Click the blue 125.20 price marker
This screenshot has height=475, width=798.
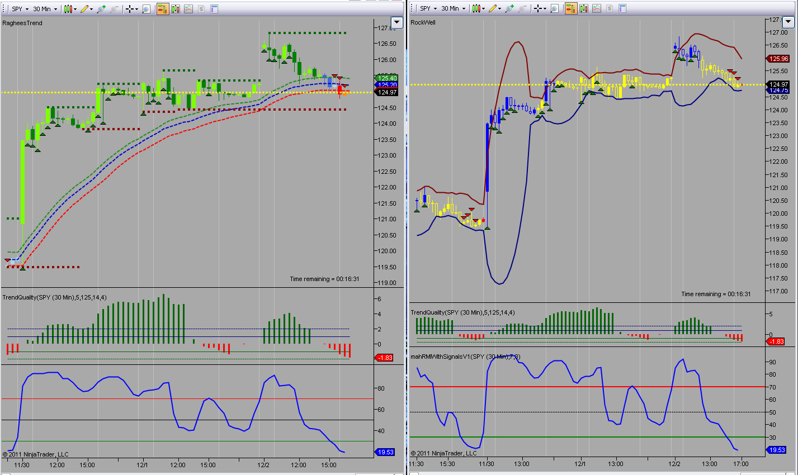pos(386,85)
